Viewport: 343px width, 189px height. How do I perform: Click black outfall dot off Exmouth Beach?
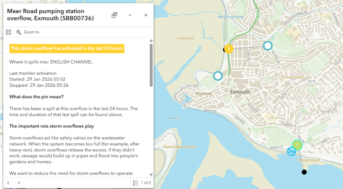coord(304,172)
